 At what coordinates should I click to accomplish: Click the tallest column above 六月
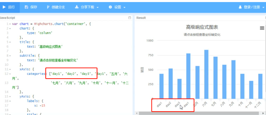click(206, 74)
